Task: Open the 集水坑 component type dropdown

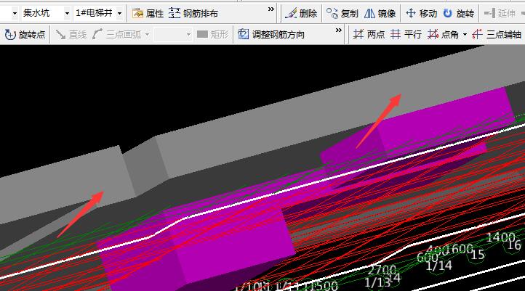Action: click(x=67, y=13)
